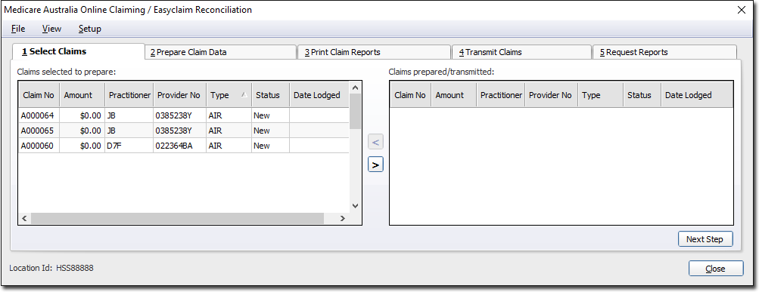Close the window with the X
The image size is (759, 292).
pos(741,10)
